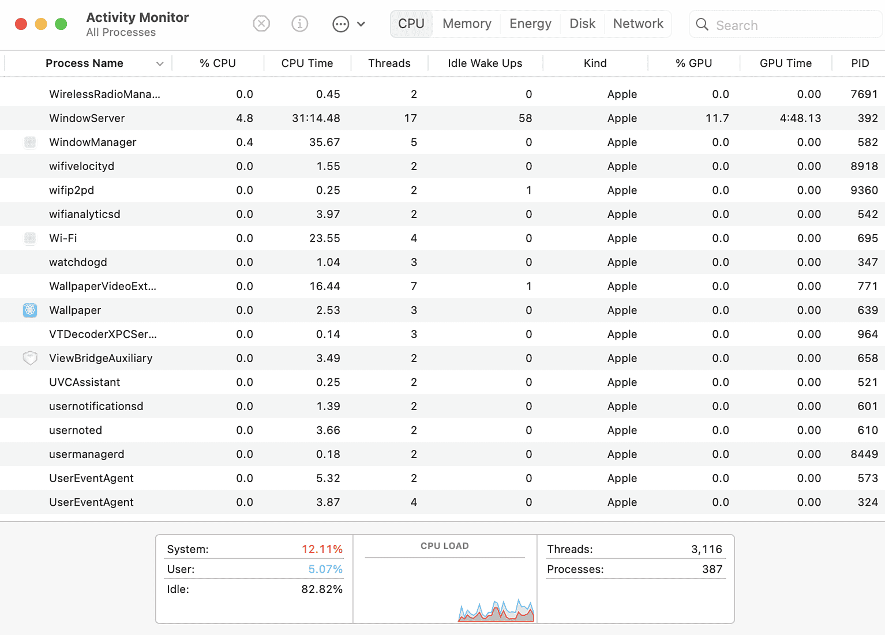This screenshot has width=885, height=635.
Task: Click the ViewBridgeAuxiliary shield icon
Action: point(29,358)
